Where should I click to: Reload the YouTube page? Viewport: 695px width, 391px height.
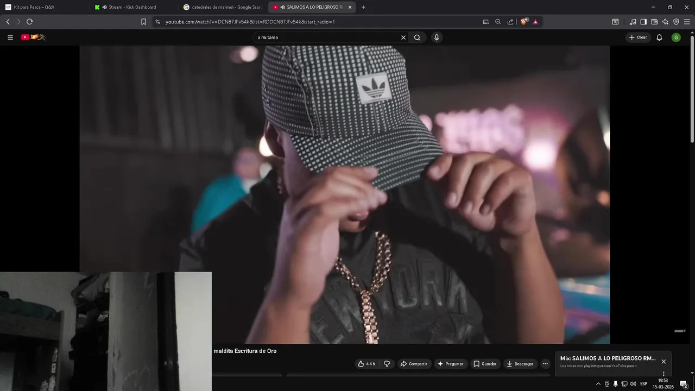coord(29,22)
